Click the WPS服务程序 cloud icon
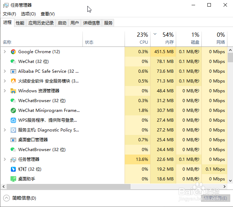The height and width of the screenshot is (207, 233). (13, 120)
